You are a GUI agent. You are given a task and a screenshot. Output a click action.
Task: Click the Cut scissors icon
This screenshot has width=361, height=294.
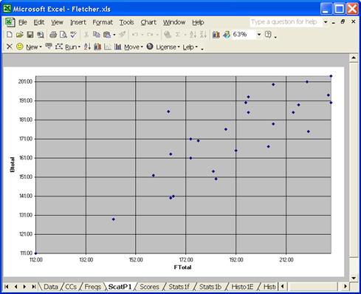pos(86,35)
